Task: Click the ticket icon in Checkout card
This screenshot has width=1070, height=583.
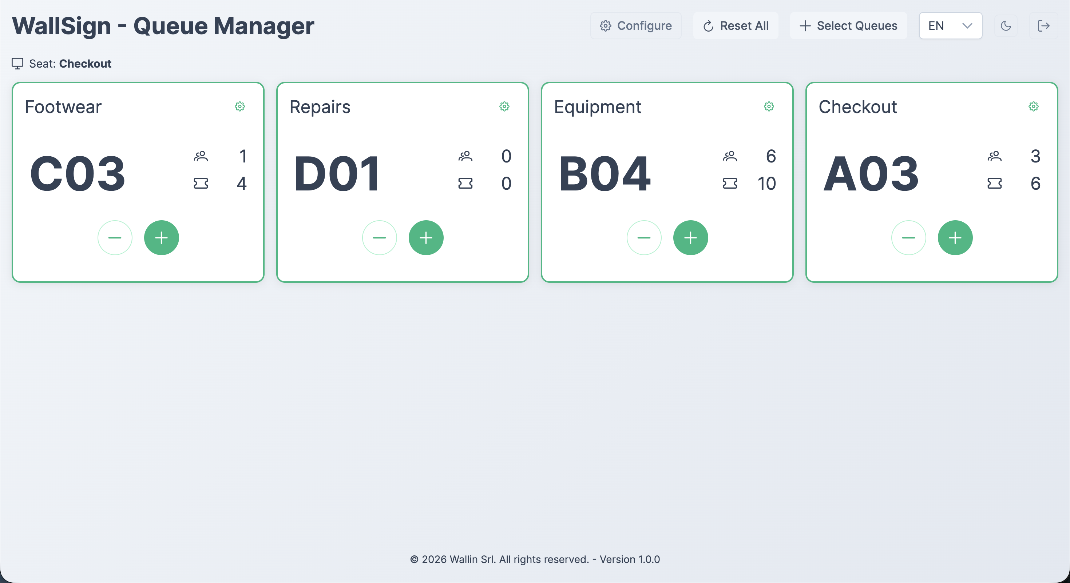Action: pos(995,184)
